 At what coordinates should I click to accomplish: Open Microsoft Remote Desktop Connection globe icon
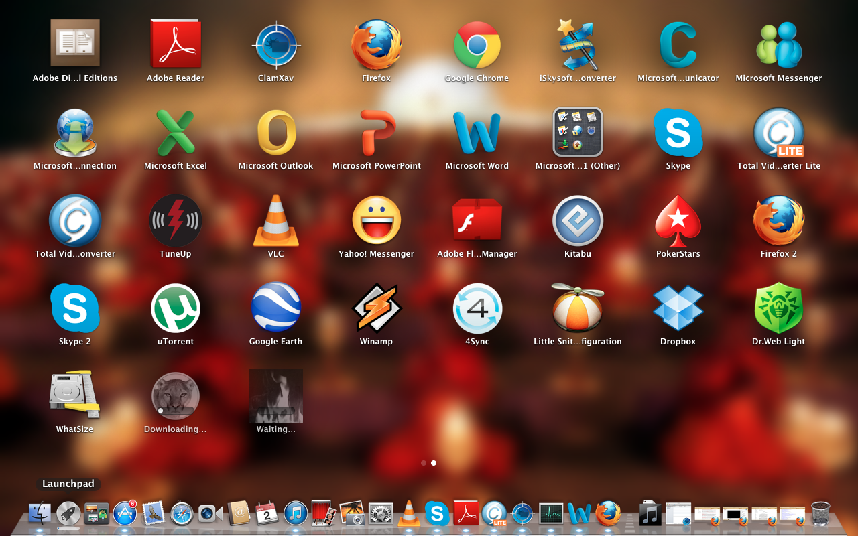pos(75,133)
